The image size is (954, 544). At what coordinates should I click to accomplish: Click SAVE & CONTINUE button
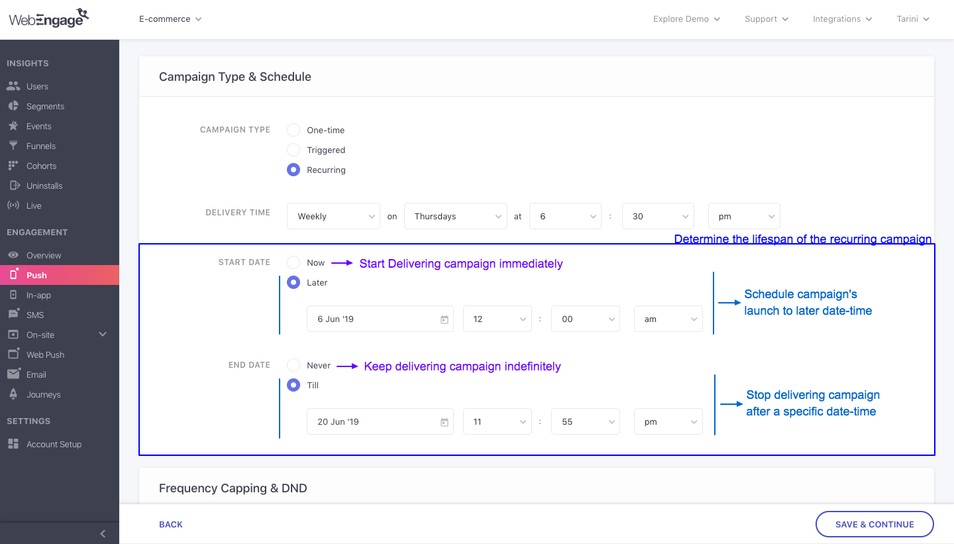point(874,524)
